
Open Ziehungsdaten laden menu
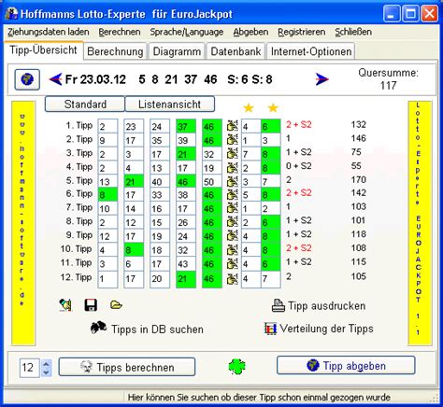(x=49, y=32)
